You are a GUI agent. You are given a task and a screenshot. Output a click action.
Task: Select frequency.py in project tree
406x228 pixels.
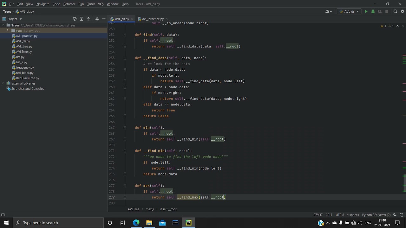25,67
